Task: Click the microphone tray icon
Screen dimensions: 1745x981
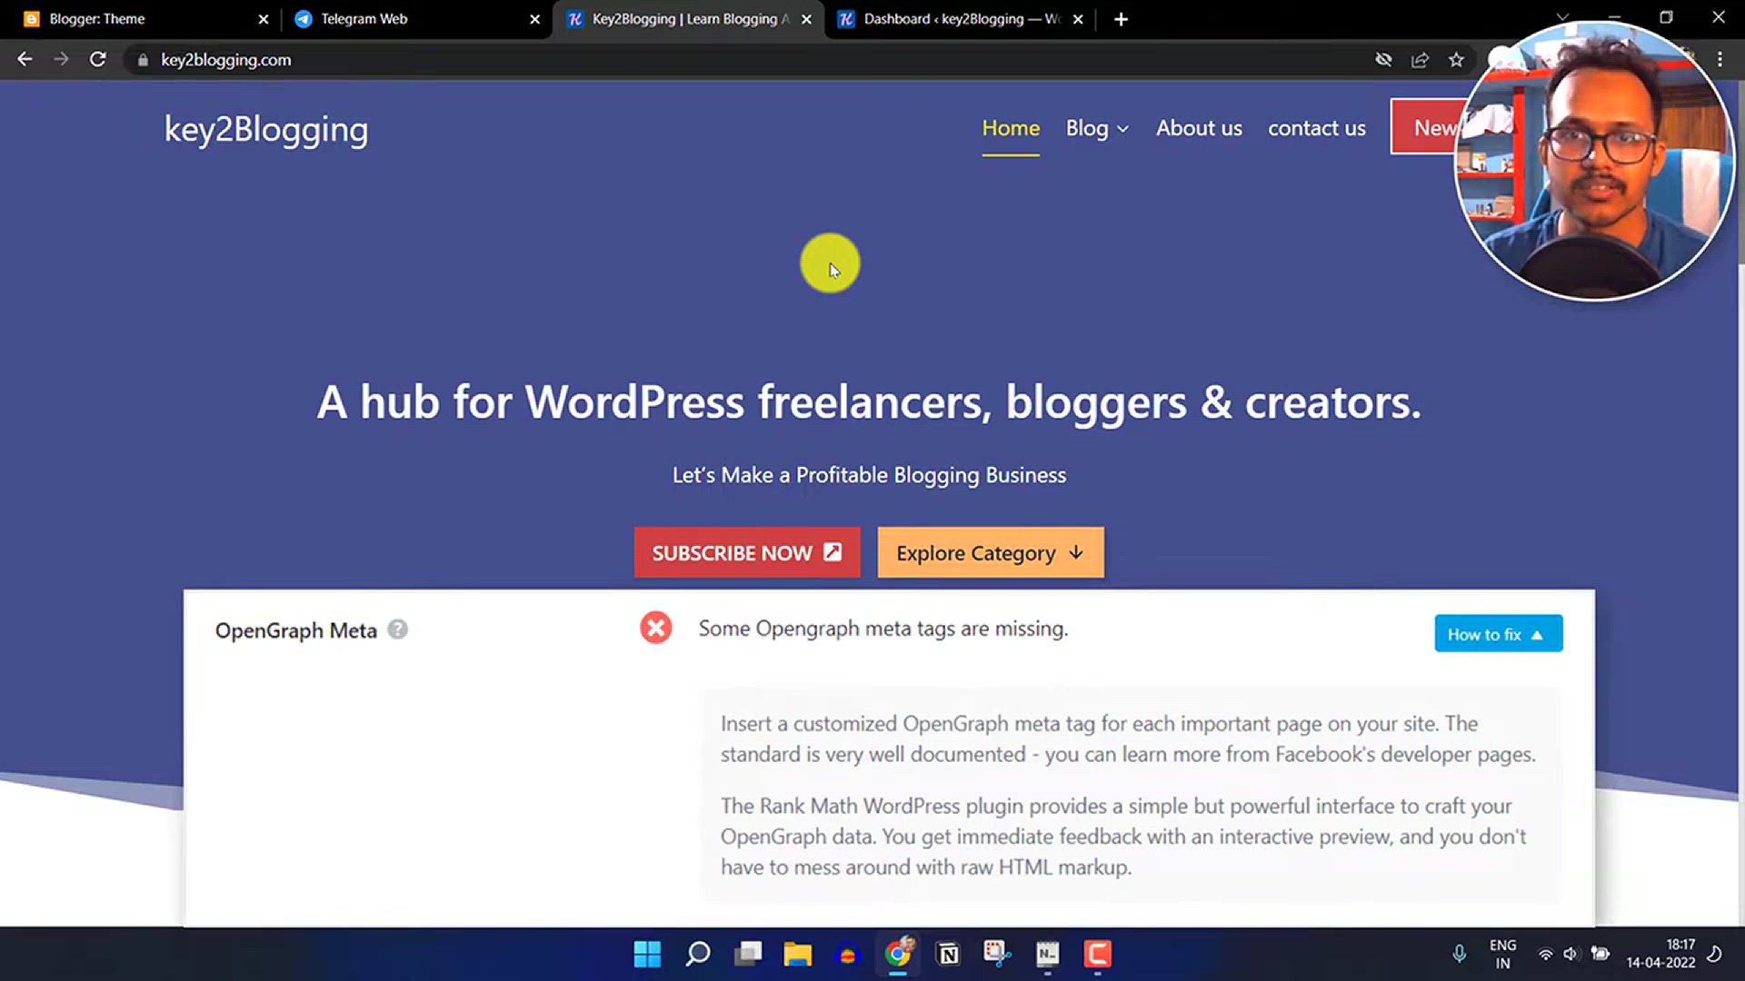Action: click(x=1459, y=954)
